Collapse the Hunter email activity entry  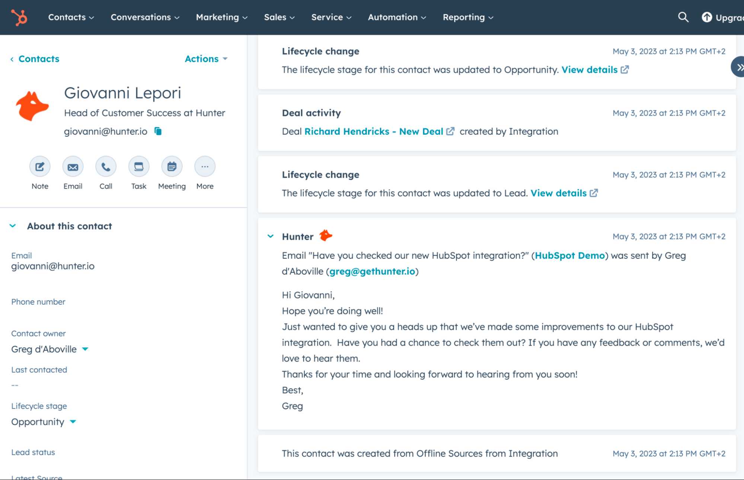[x=271, y=236]
